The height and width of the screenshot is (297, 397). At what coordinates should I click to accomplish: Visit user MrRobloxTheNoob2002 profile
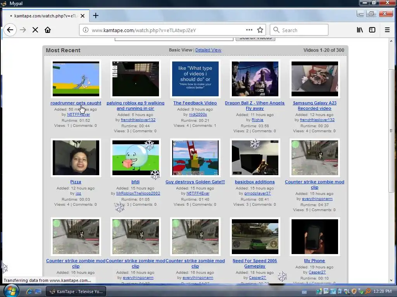pos(138,193)
